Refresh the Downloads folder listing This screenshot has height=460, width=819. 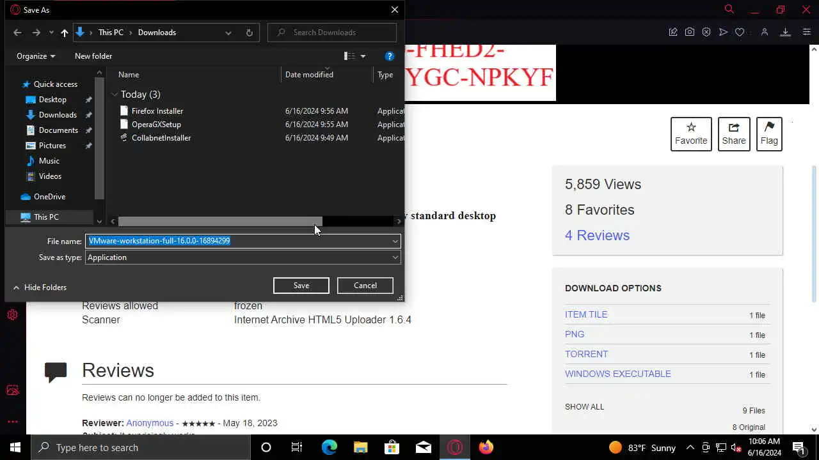[249, 33]
